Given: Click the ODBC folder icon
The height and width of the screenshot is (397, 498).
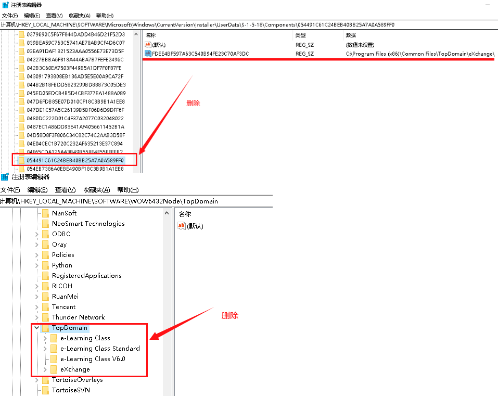Looking at the screenshot, I should click(x=46, y=234).
